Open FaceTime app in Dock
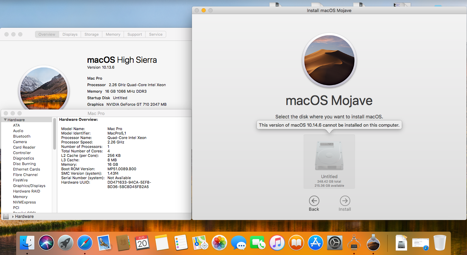 click(x=258, y=243)
